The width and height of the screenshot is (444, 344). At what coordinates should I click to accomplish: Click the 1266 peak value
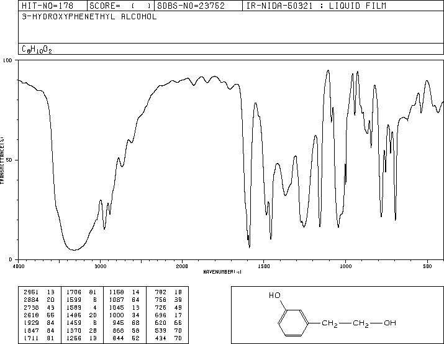pyautogui.click(x=74, y=338)
